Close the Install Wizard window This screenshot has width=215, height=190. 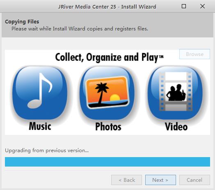click(x=202, y=6)
